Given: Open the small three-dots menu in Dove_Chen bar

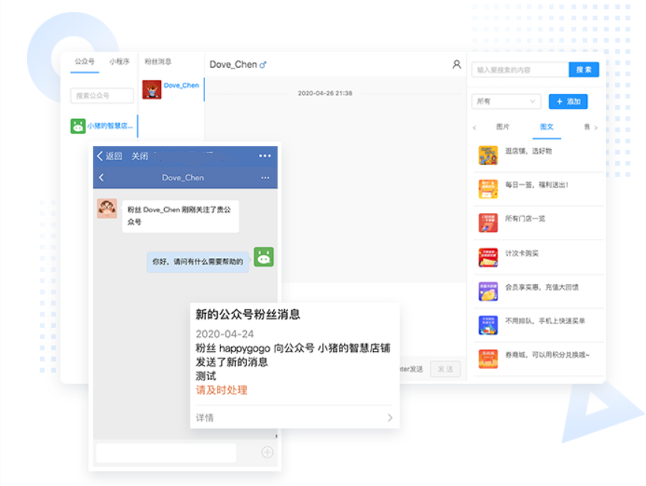Looking at the screenshot, I should 266,177.
